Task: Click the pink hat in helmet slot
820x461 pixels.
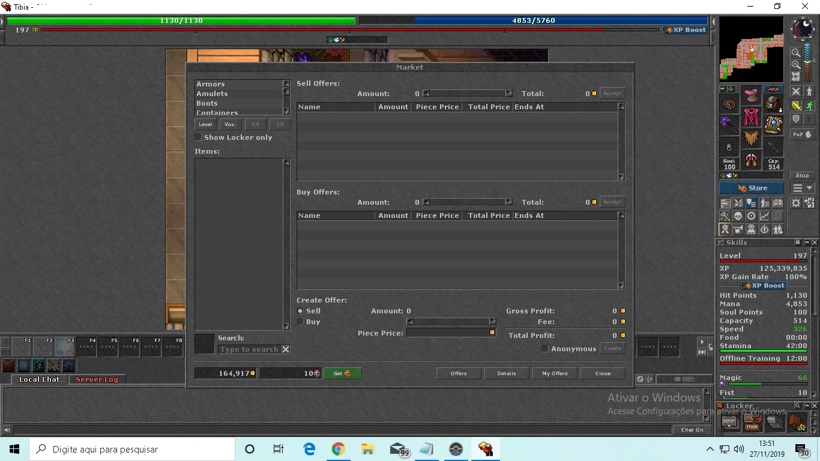Action: [x=752, y=95]
